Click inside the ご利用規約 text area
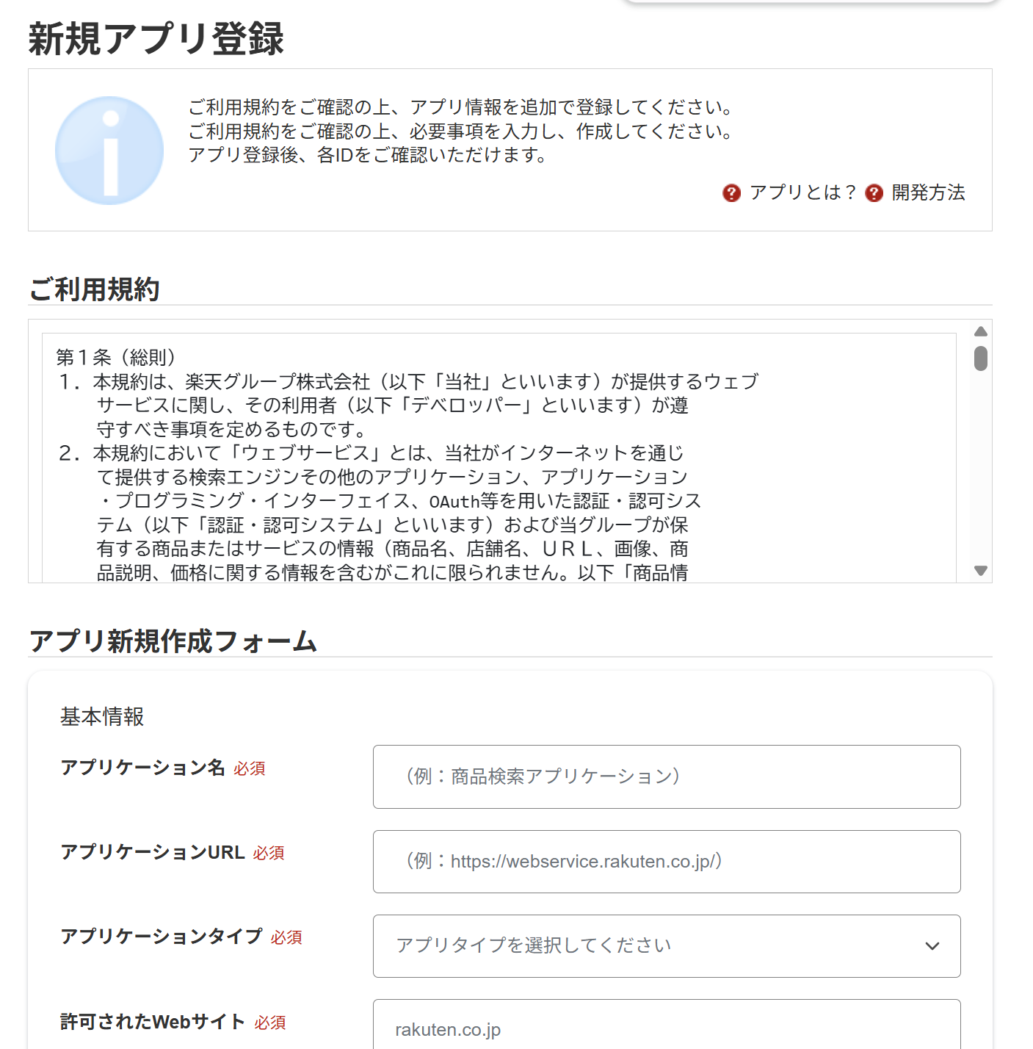The image size is (1033, 1049). 499,458
